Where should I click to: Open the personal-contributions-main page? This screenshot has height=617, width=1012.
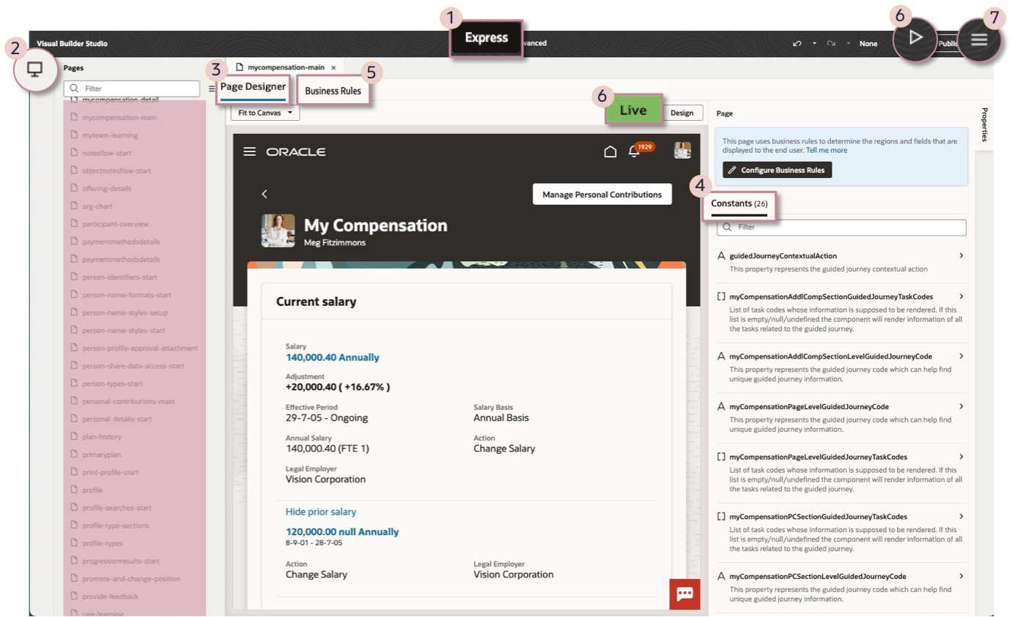click(128, 401)
